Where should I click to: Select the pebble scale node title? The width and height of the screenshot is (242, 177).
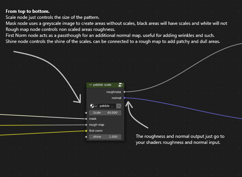(x=102, y=85)
